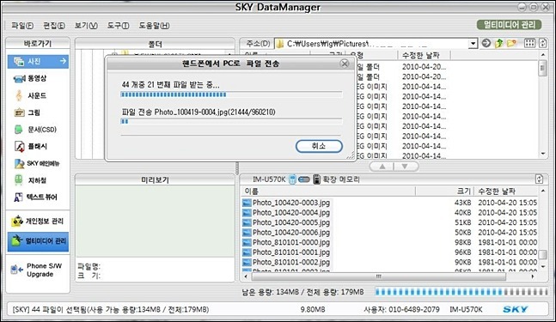Open the 도구(T) menu

click(x=118, y=26)
